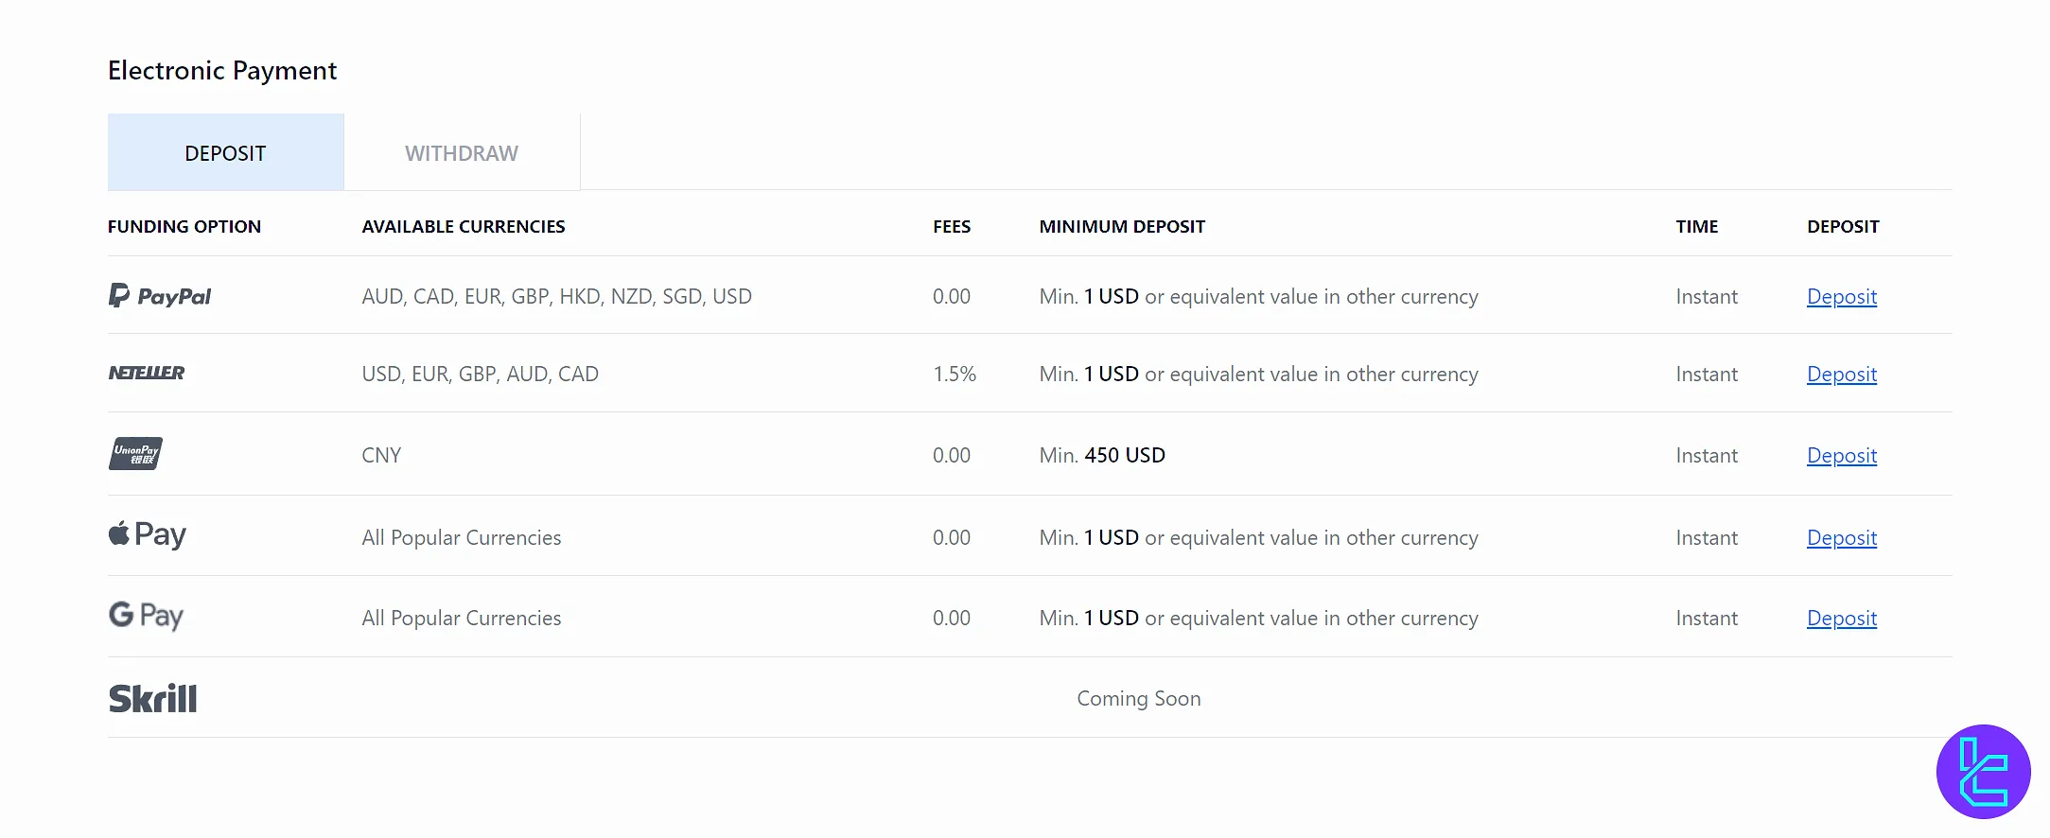Follow the Neteller Deposit link

click(x=1841, y=375)
